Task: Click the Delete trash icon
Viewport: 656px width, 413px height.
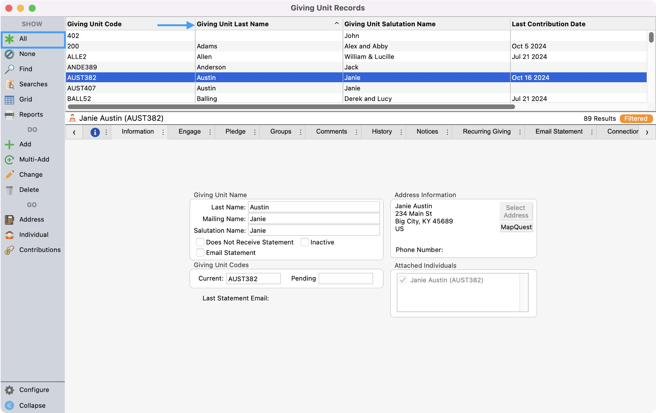Action: [9, 190]
